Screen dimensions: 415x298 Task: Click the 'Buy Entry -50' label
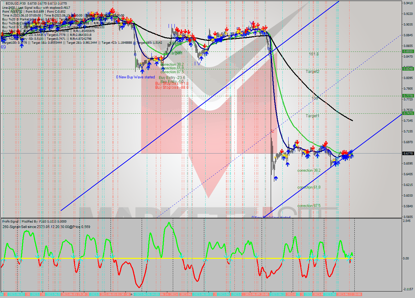172,81
